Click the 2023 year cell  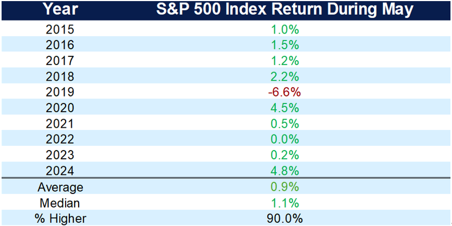click(59, 155)
